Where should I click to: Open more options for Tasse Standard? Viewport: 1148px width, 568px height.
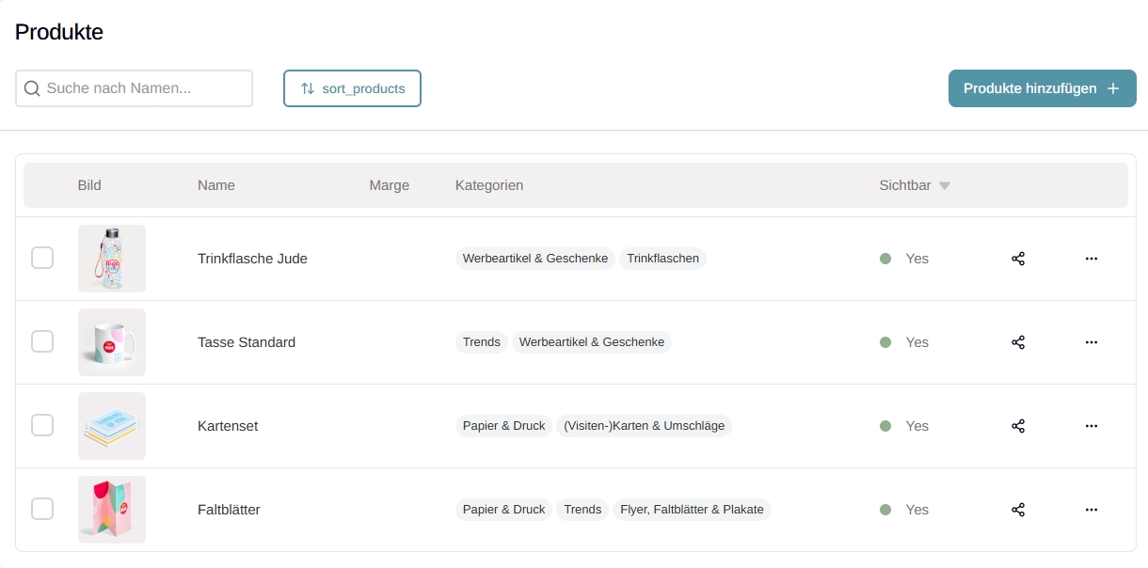(x=1091, y=342)
